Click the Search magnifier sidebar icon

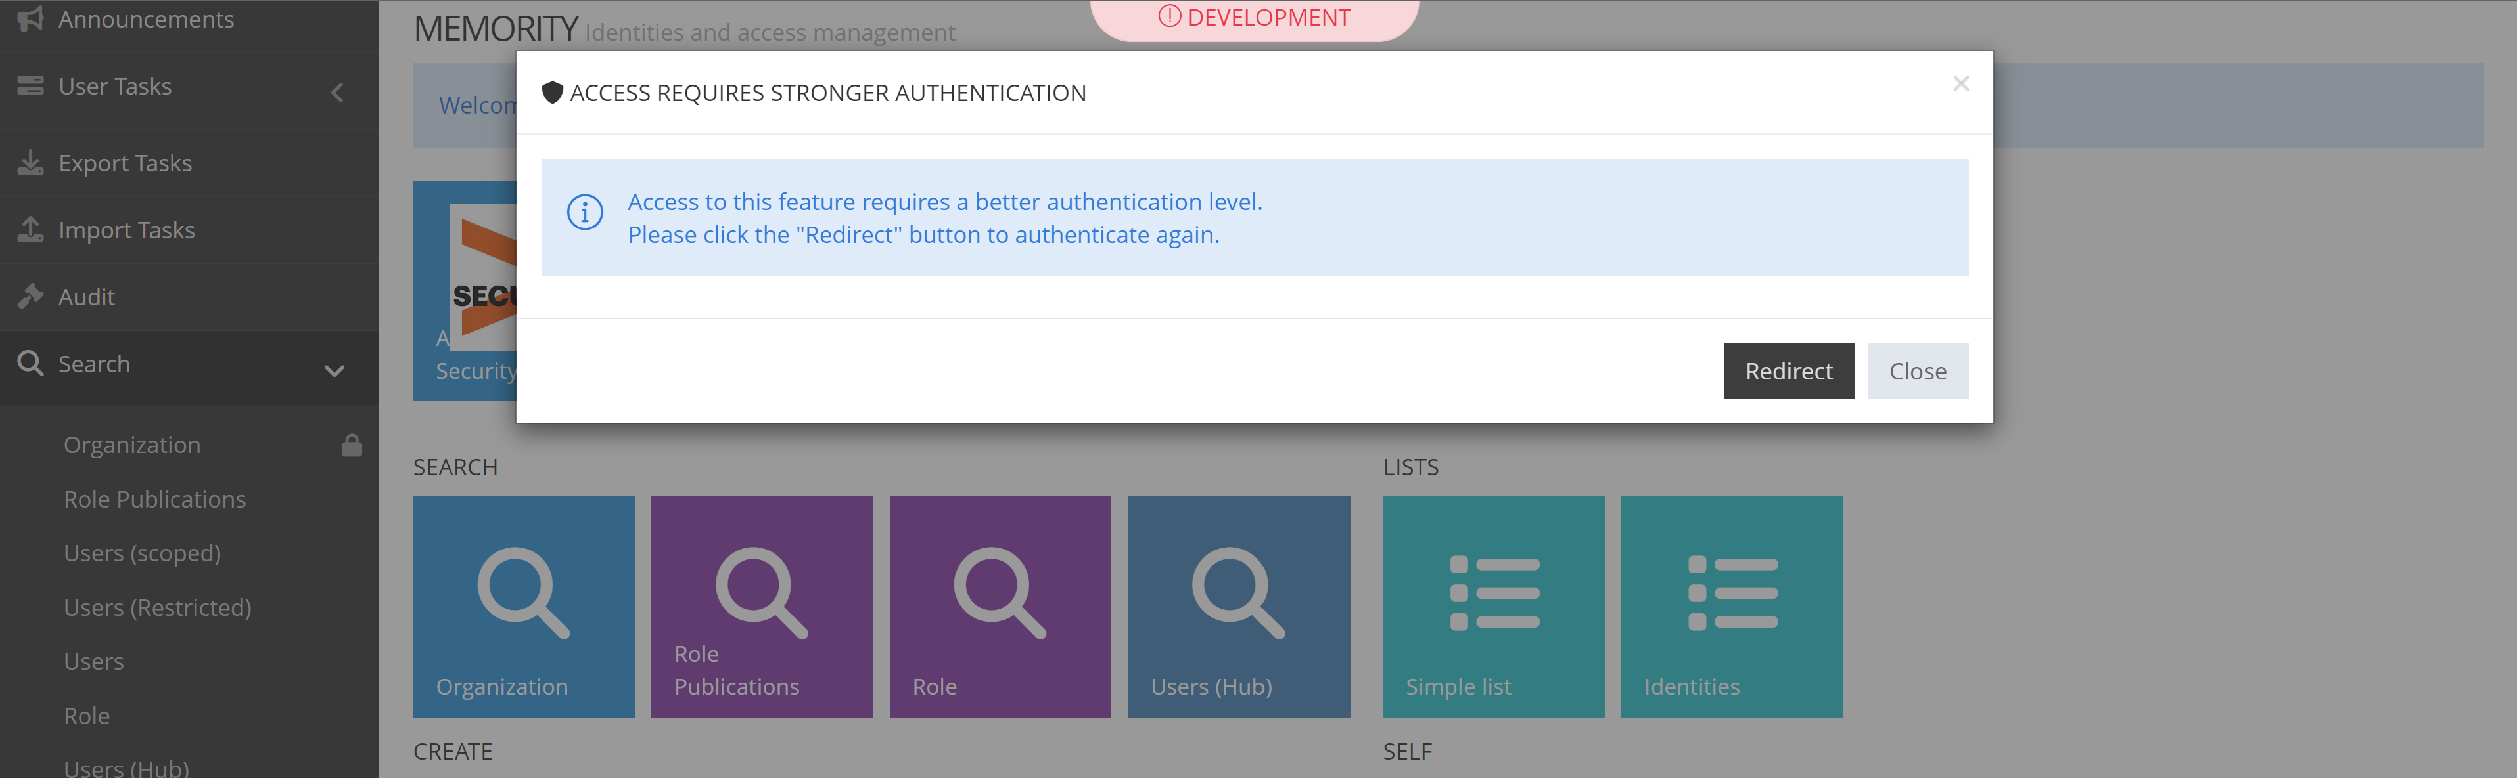(x=30, y=363)
